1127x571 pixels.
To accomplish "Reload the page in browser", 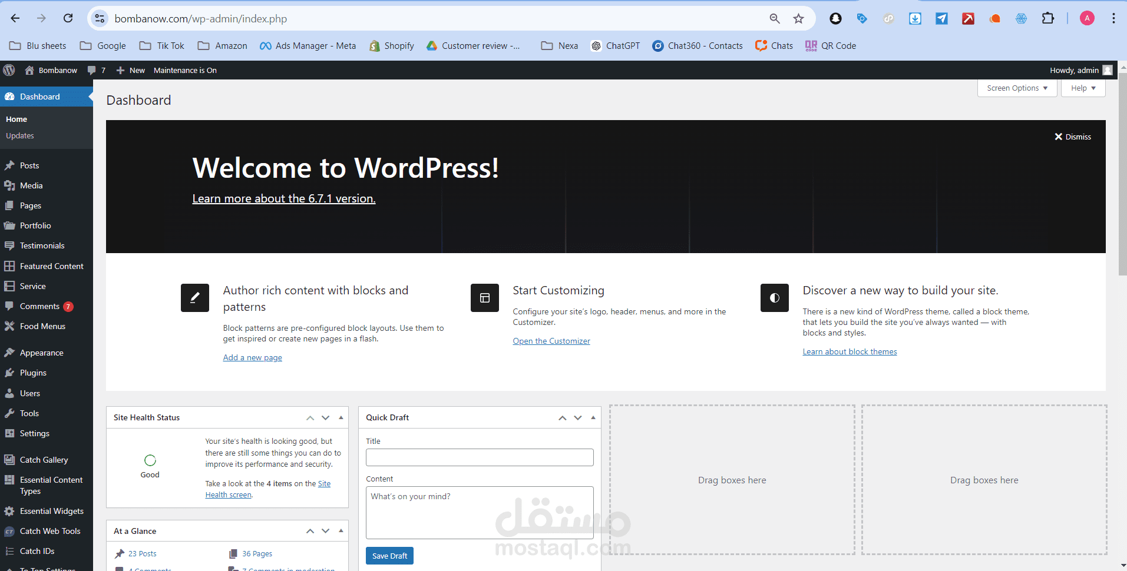I will click(68, 18).
